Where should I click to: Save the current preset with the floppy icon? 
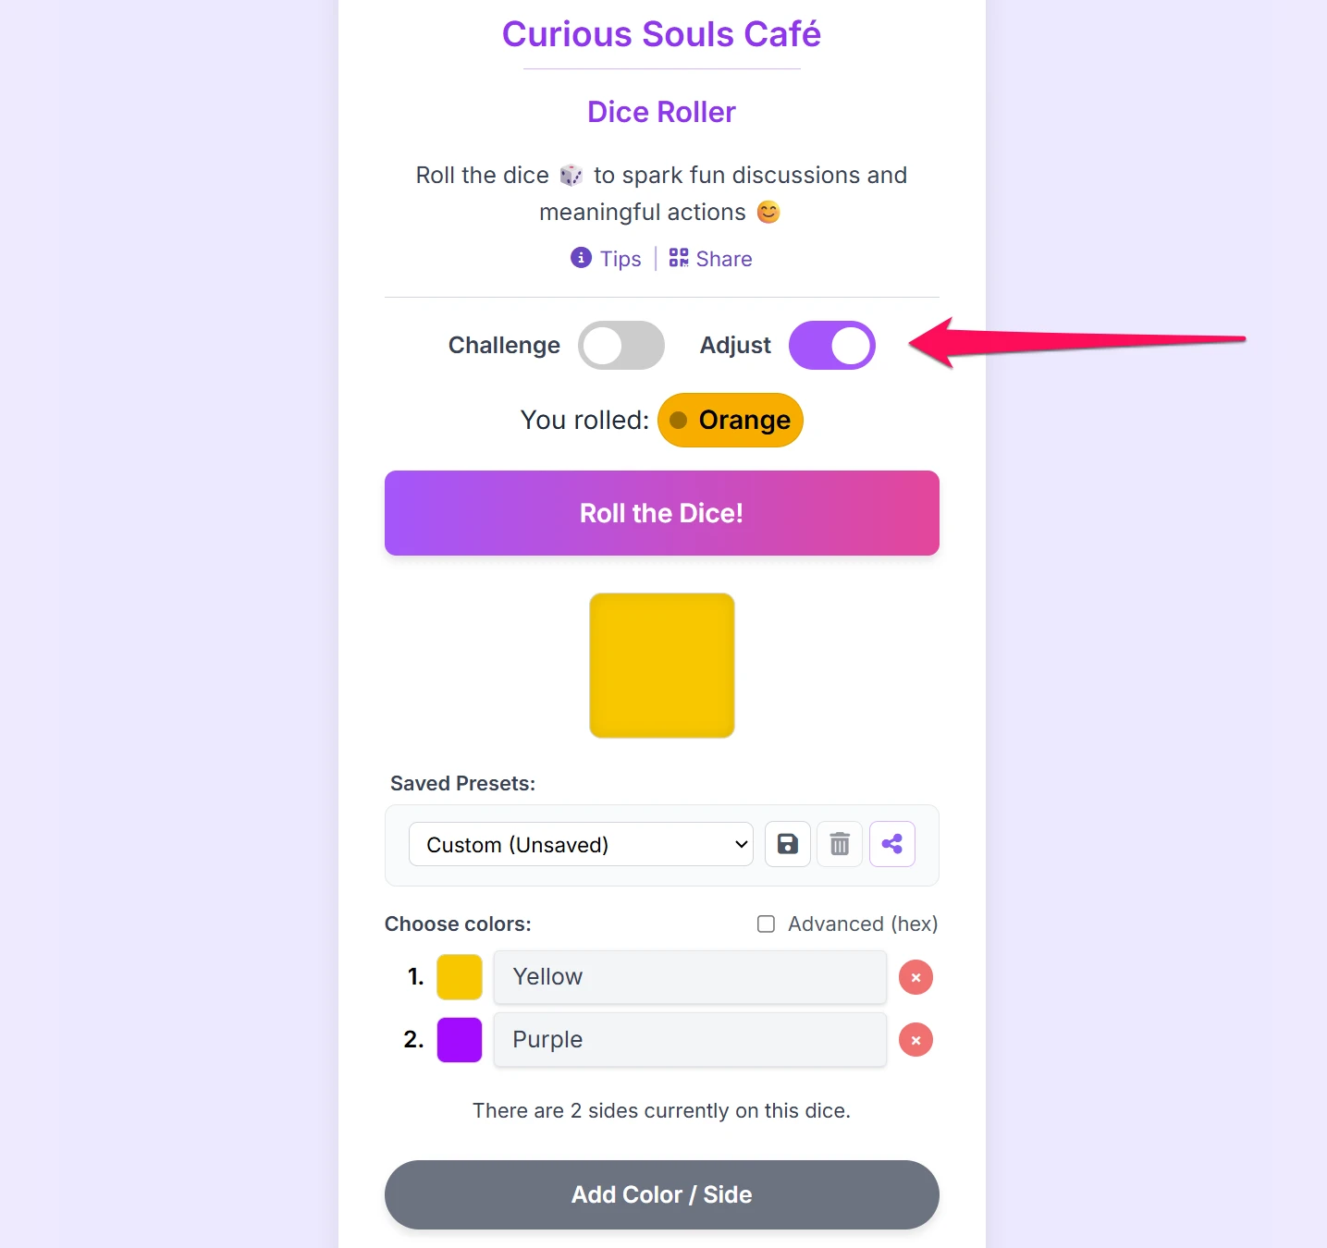click(788, 844)
